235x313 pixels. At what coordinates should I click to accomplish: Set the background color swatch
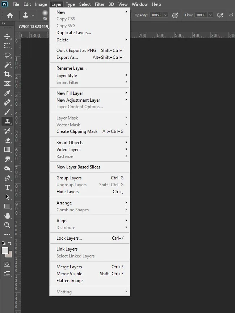[10, 255]
